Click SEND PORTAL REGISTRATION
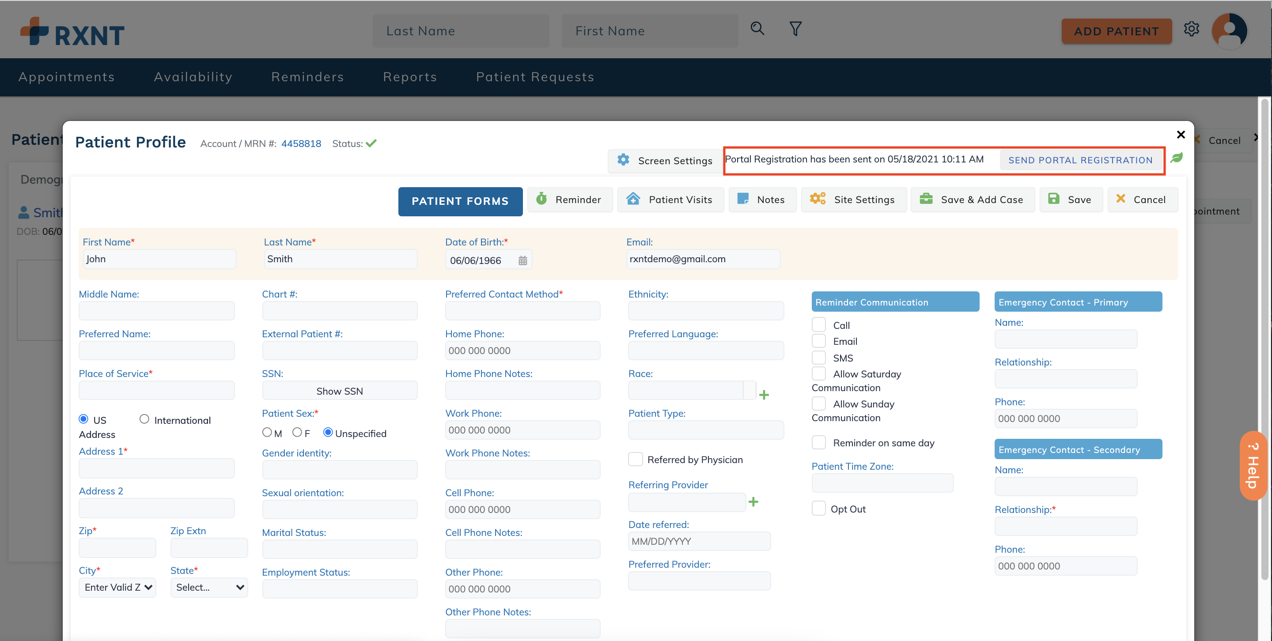The height and width of the screenshot is (641, 1272). click(1080, 160)
